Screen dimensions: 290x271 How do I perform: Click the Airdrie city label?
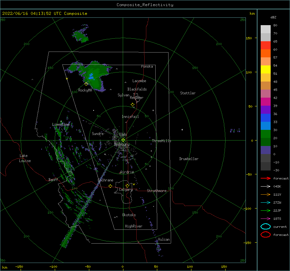(127, 172)
